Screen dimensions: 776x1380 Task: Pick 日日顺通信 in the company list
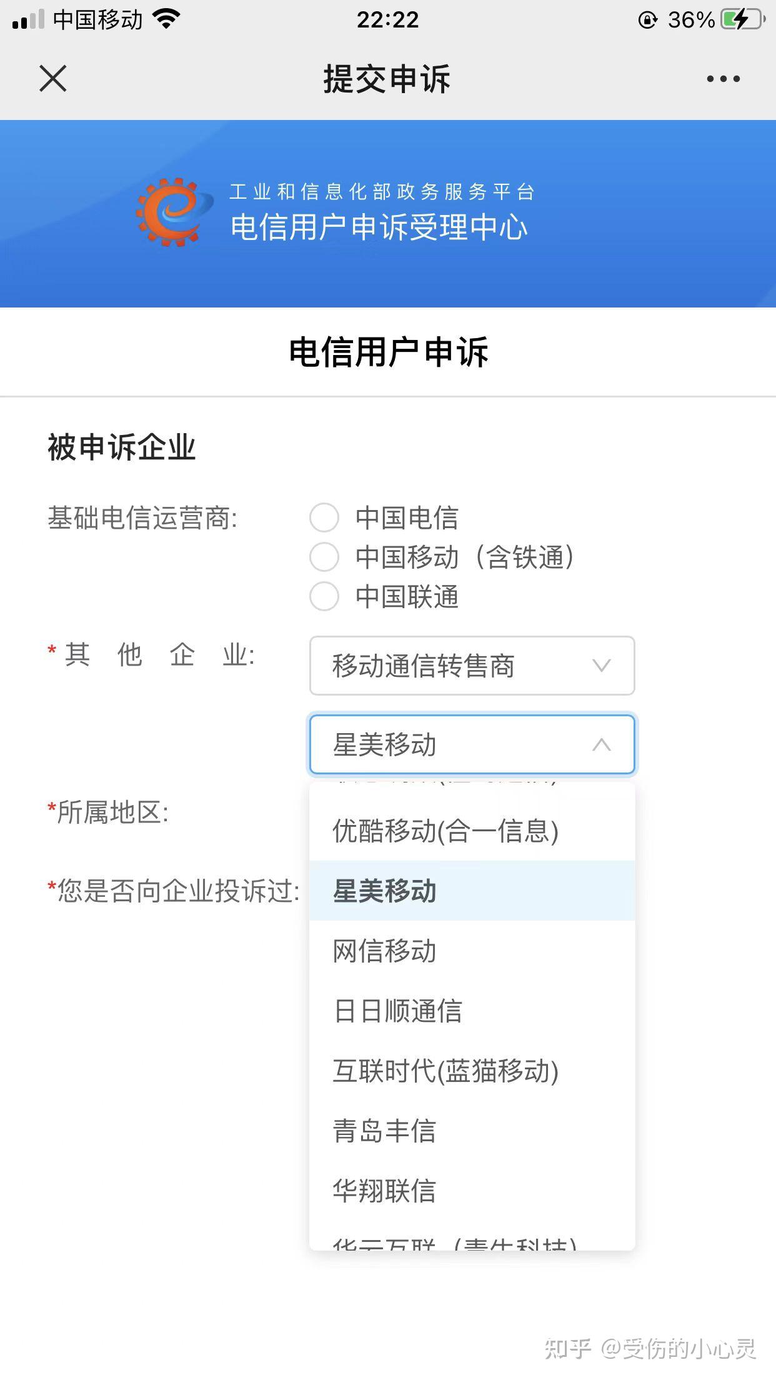398,1011
